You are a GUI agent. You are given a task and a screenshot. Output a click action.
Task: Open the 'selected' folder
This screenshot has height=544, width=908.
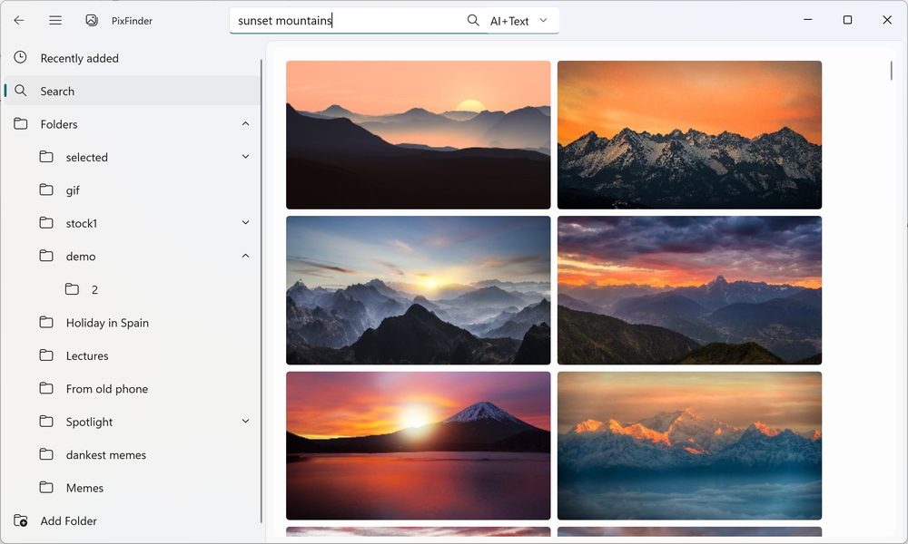click(132, 157)
